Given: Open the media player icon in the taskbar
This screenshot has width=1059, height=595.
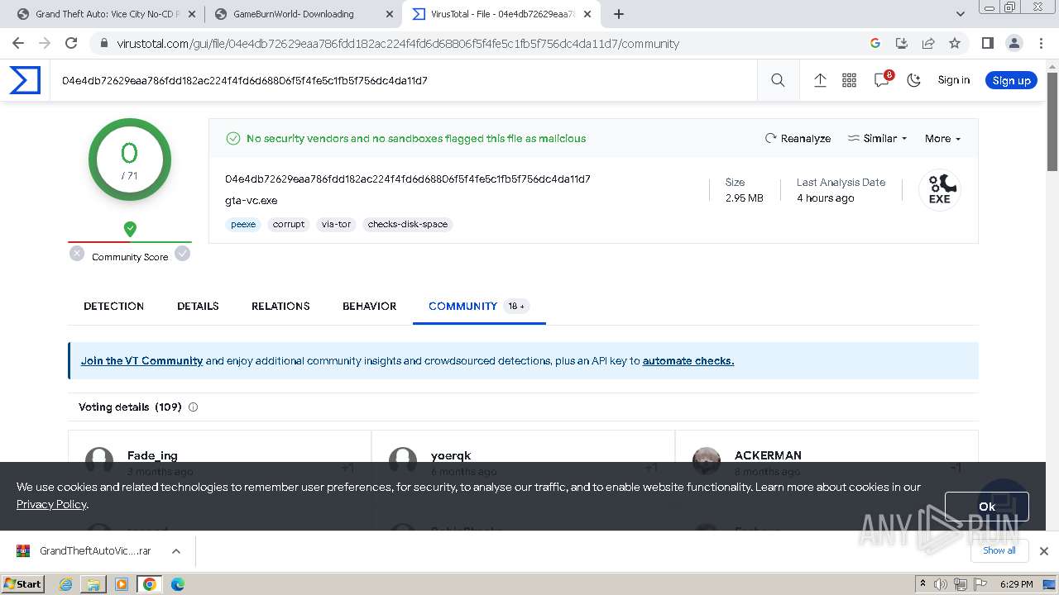Looking at the screenshot, I should point(122,584).
